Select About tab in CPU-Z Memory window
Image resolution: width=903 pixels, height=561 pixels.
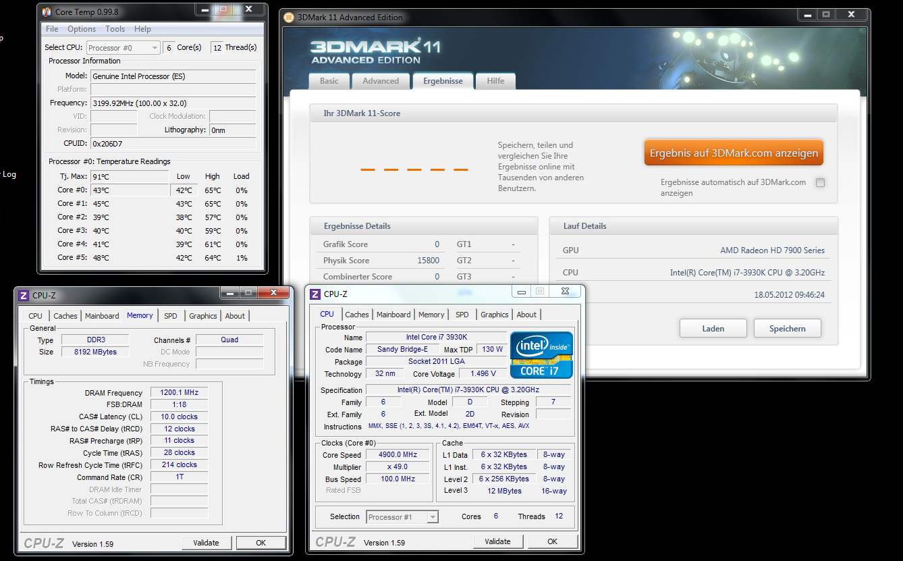click(235, 316)
